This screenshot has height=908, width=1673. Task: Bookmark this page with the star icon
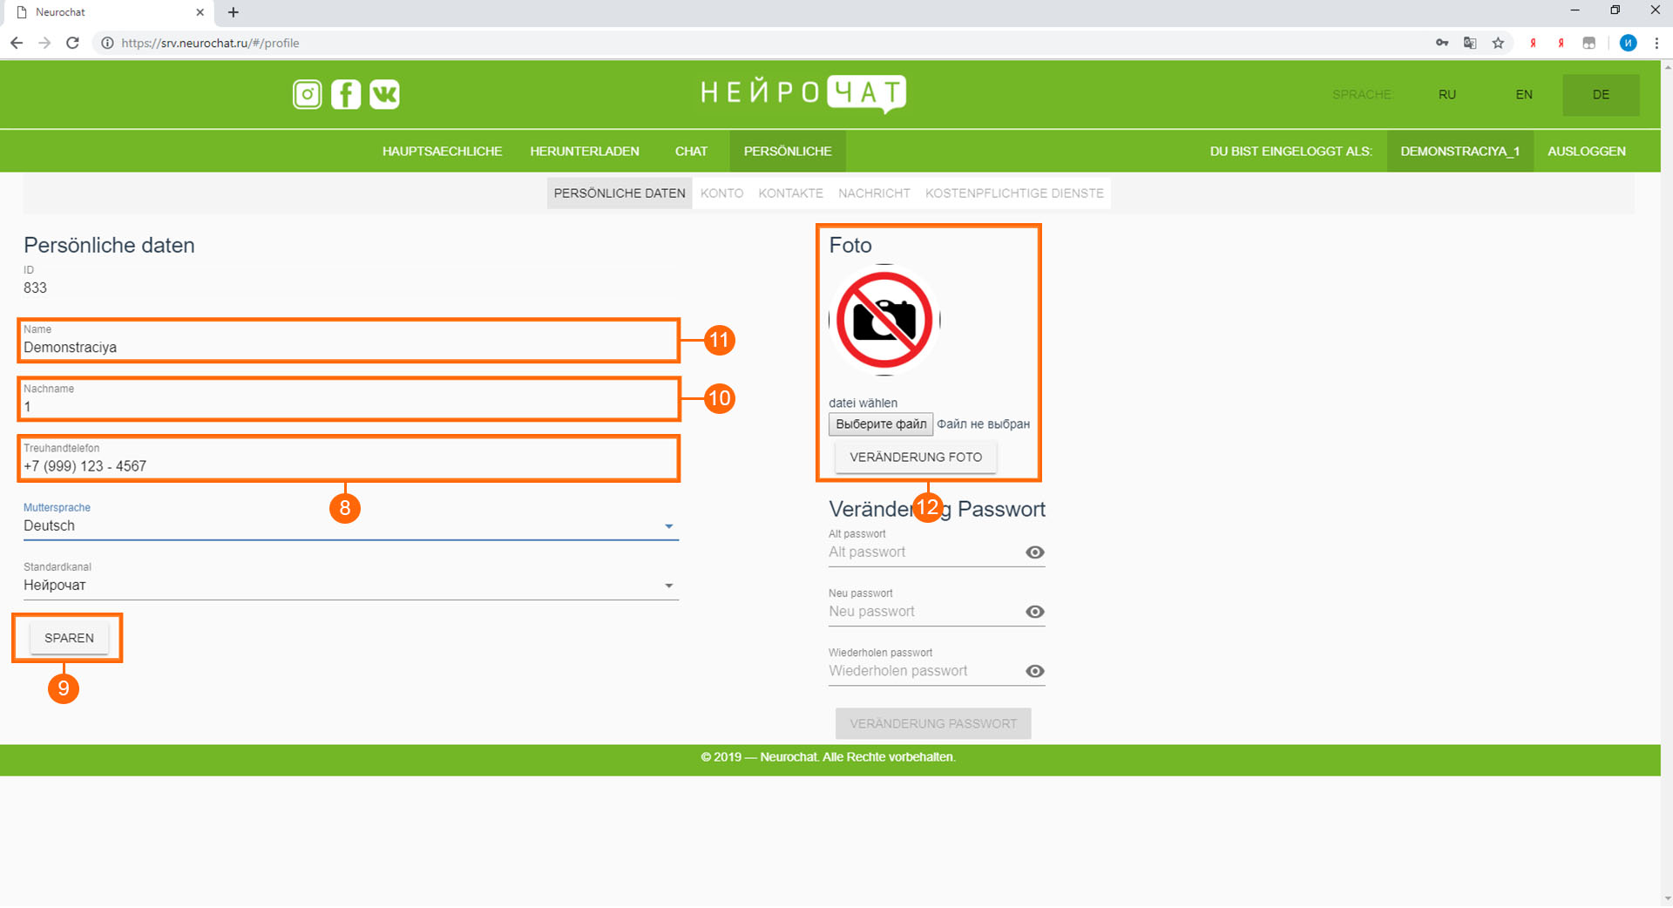pos(1498,43)
